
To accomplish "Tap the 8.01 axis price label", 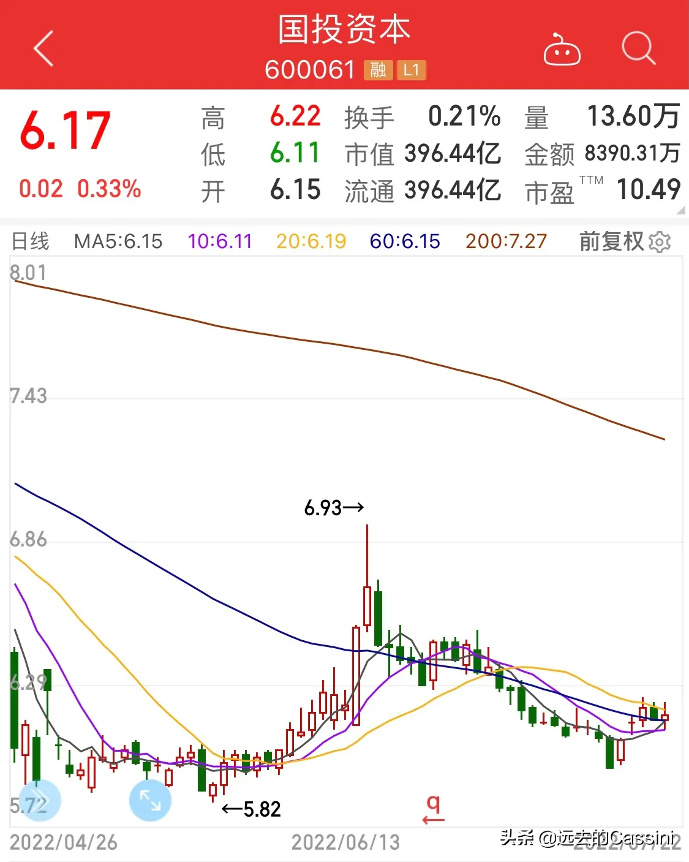I will click(28, 273).
